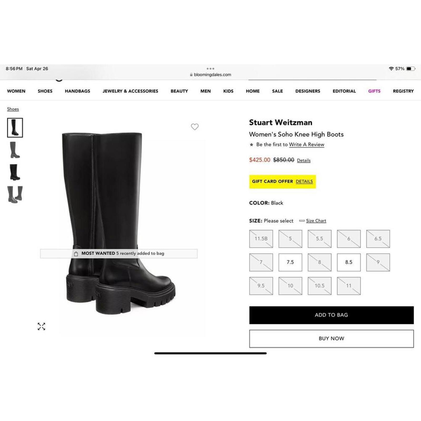Open Write A Review link
Image resolution: width=421 pixels, height=421 pixels.
[307, 144]
